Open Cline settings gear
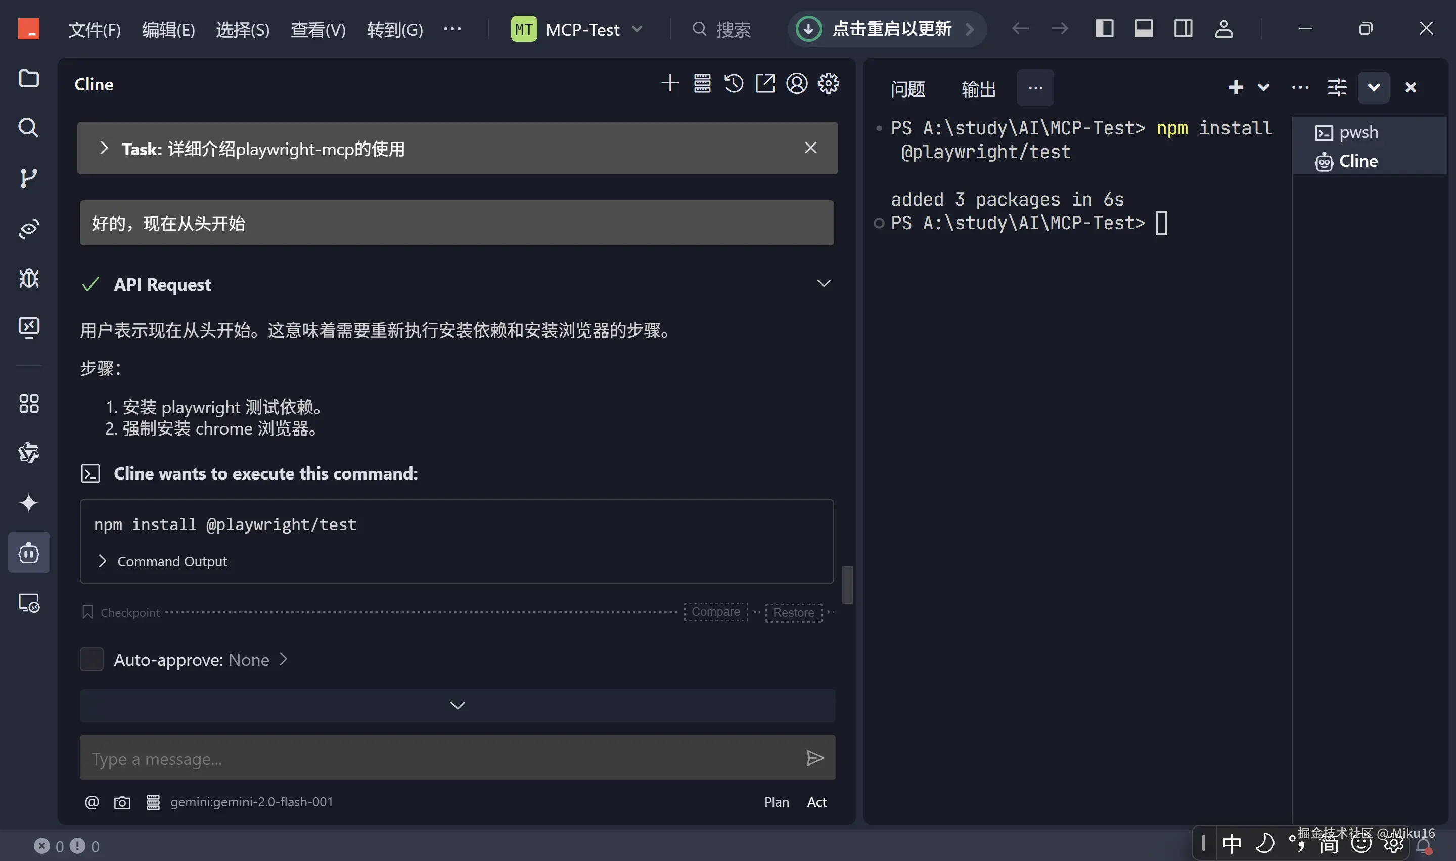The height and width of the screenshot is (861, 1456). 828,83
